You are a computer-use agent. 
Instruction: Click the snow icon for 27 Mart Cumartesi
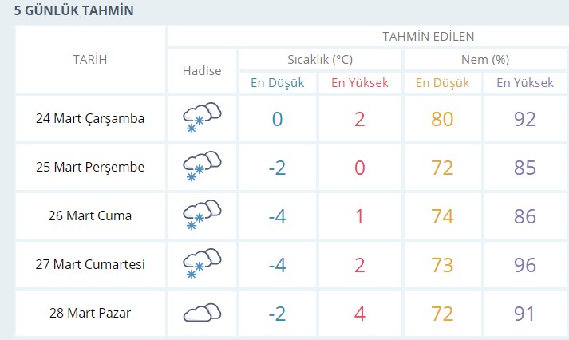202,264
